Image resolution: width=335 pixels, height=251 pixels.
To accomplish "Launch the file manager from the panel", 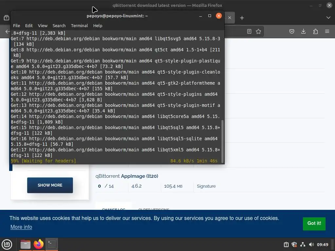I will coord(25,244).
